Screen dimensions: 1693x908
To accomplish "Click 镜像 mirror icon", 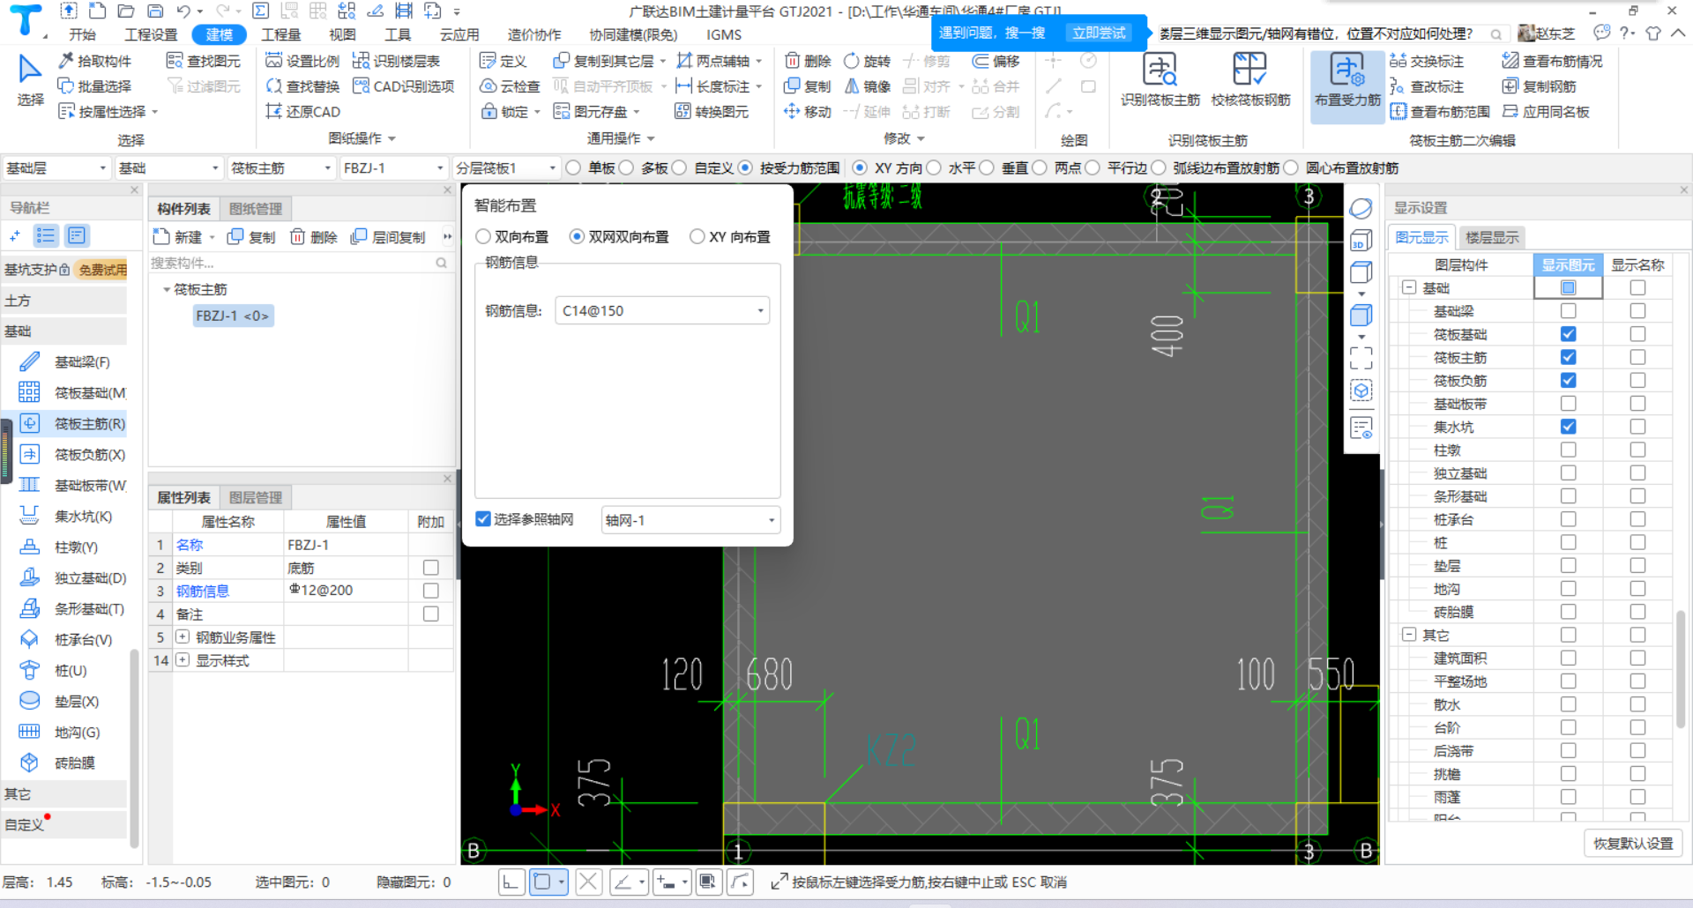I will [852, 86].
